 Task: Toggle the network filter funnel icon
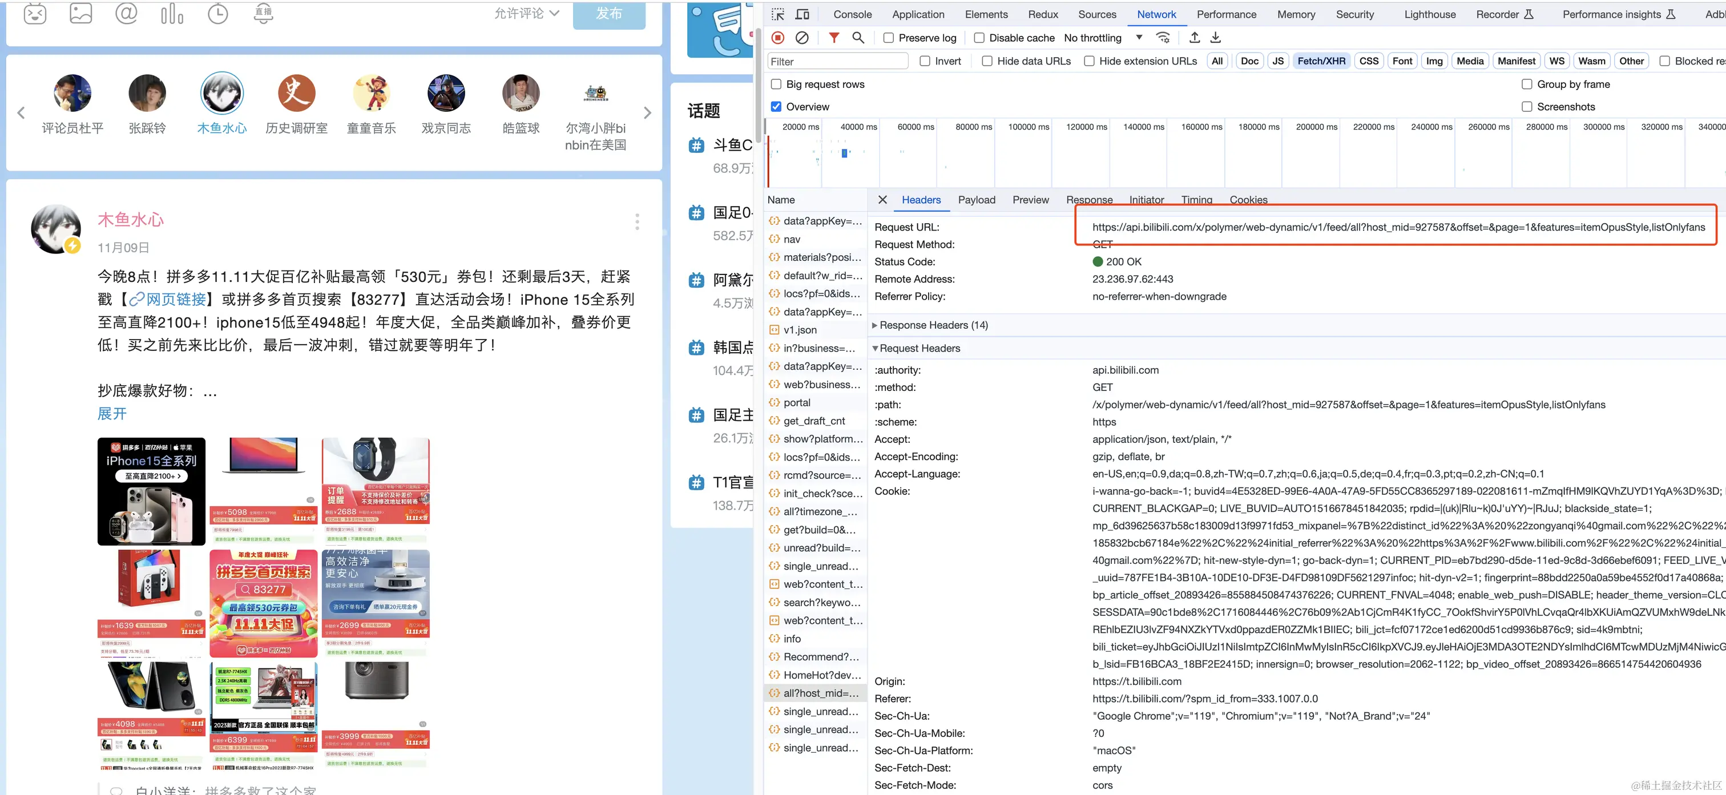point(833,38)
